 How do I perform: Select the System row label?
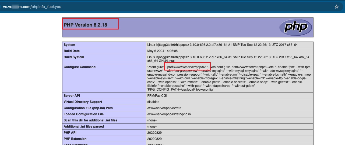[x=69, y=45]
